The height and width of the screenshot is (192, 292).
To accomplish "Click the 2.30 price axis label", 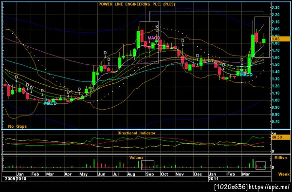I will coord(275,8).
